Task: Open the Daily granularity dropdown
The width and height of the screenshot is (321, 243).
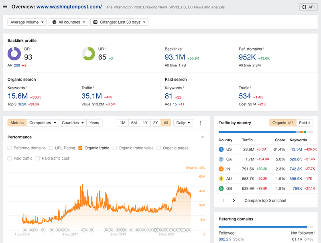Action: point(183,123)
